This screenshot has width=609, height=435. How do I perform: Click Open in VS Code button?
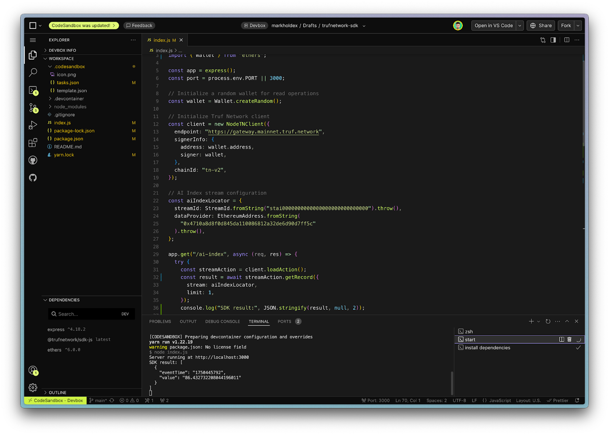pos(494,25)
